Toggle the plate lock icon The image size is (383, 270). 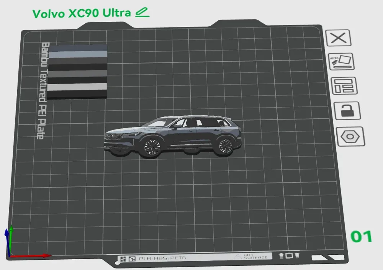(347, 111)
